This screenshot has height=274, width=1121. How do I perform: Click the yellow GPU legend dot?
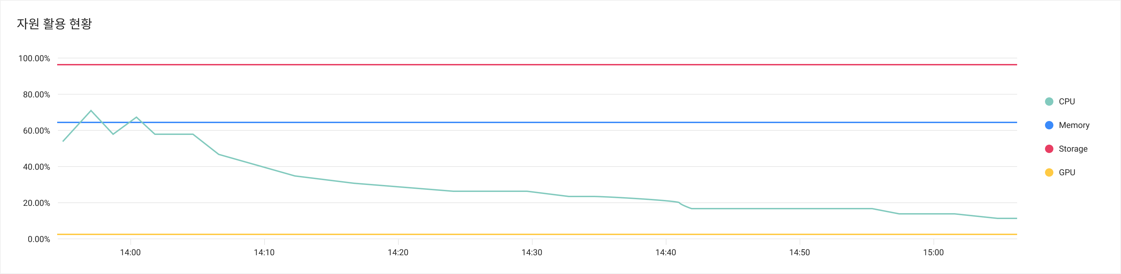[x=1049, y=172]
